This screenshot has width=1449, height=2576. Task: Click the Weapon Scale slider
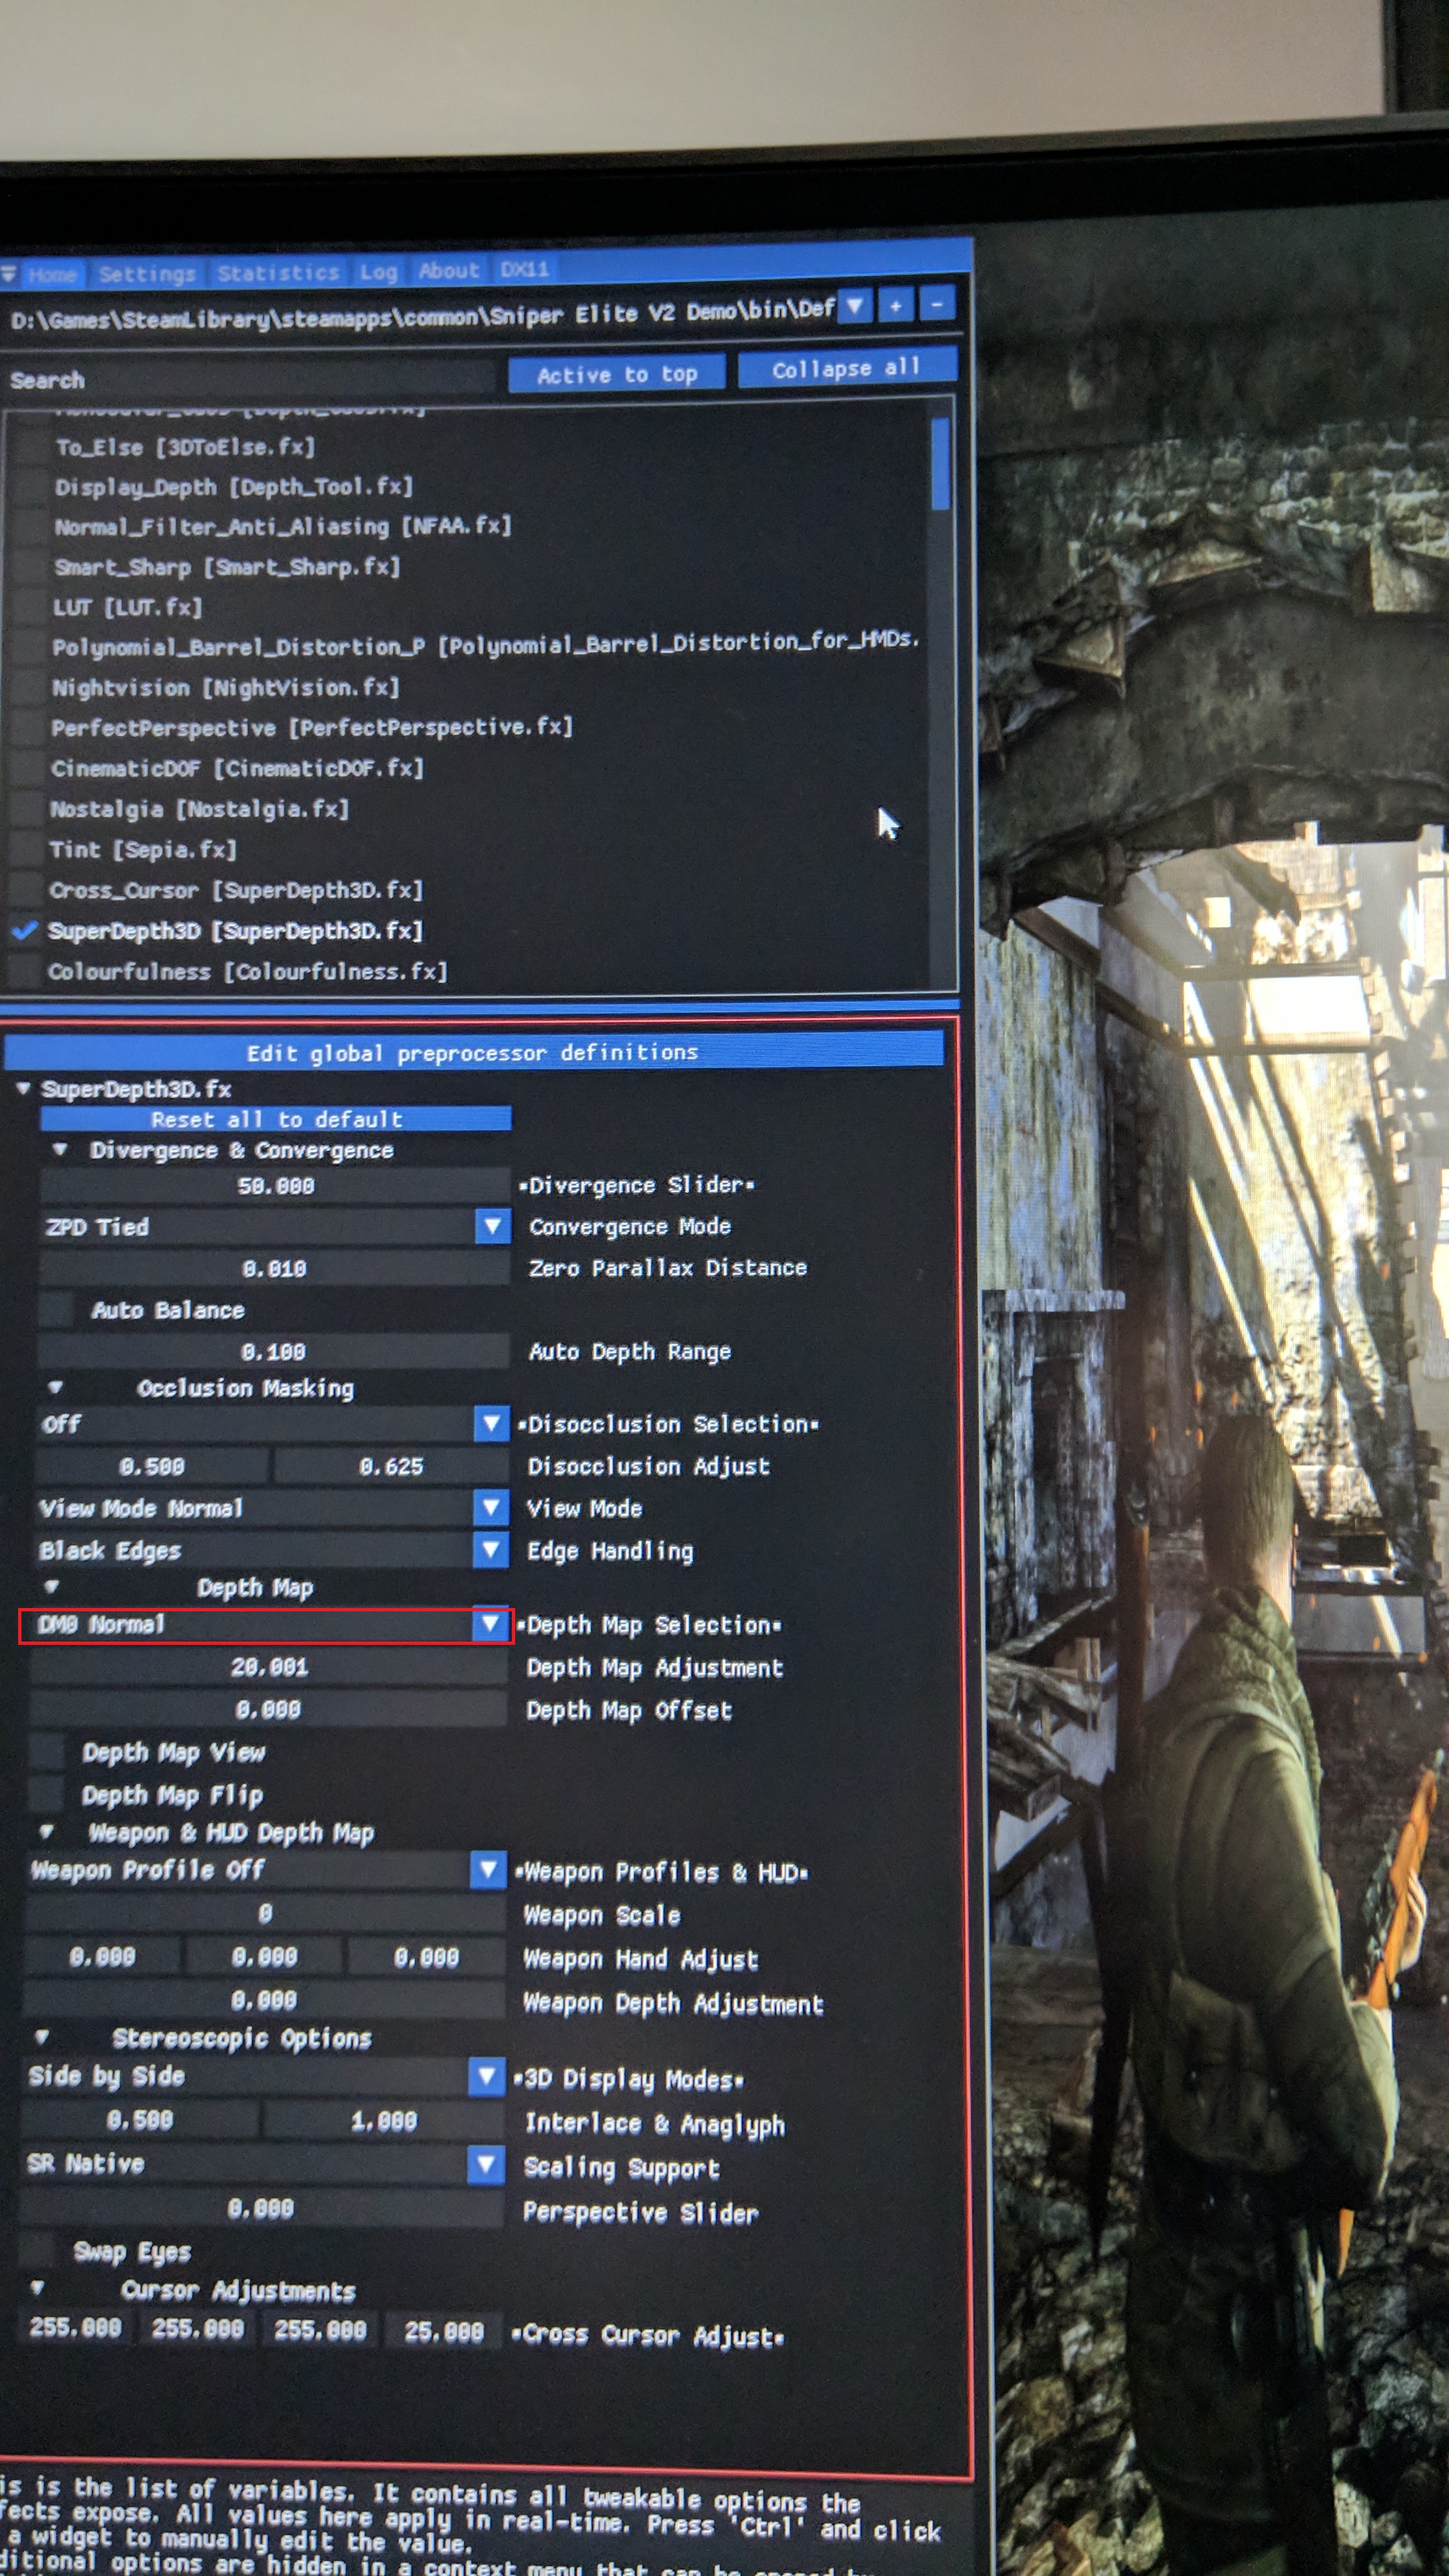[265, 1914]
